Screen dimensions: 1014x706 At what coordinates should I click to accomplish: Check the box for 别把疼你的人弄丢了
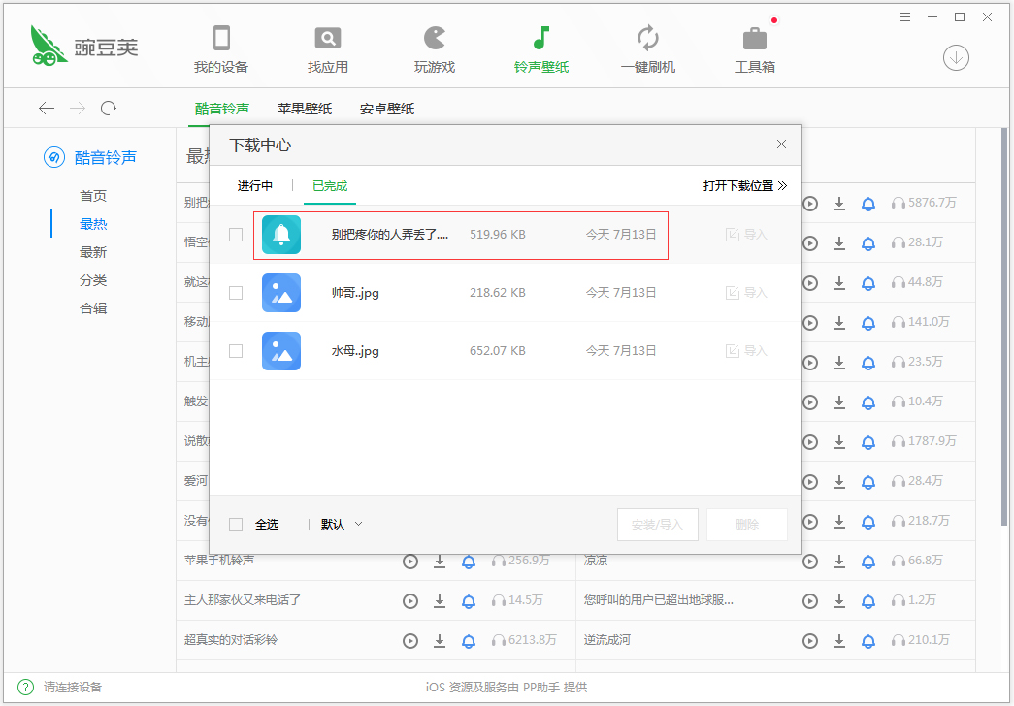click(x=235, y=234)
